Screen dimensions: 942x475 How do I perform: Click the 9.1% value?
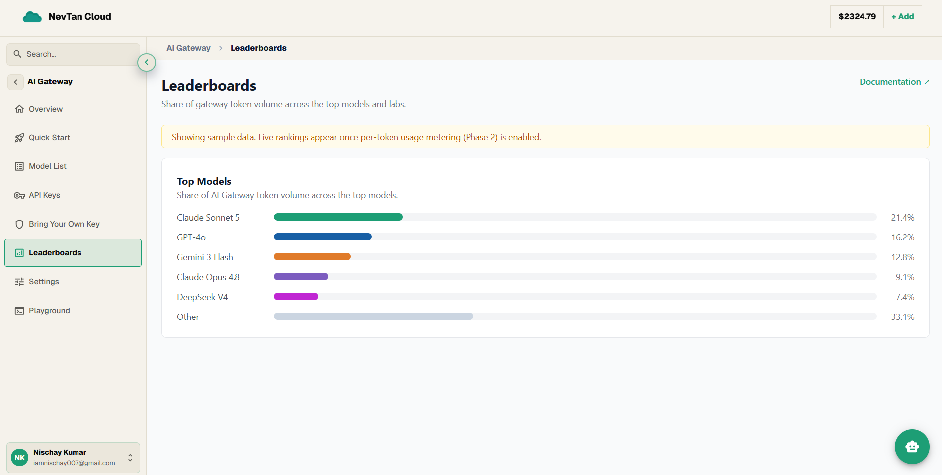click(x=905, y=277)
